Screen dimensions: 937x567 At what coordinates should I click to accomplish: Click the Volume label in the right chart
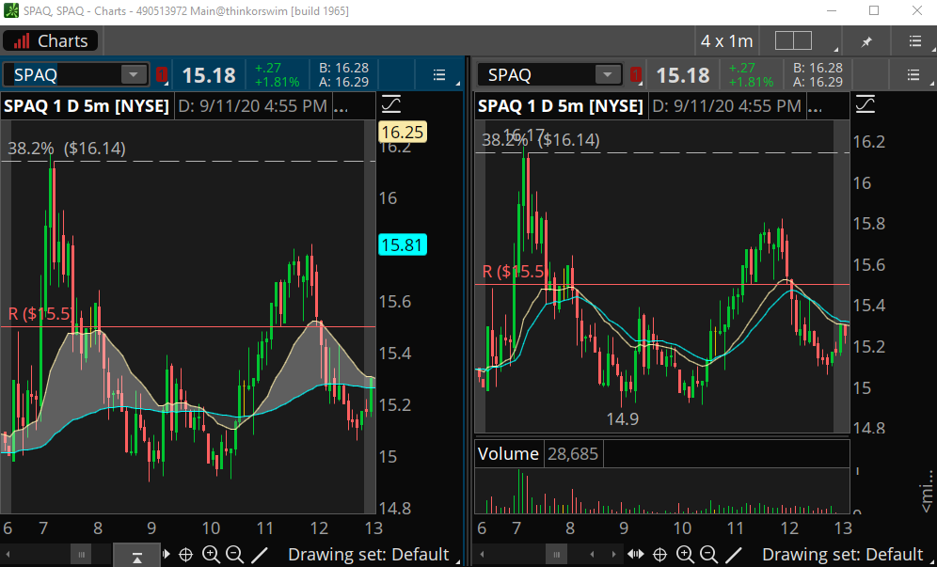(x=508, y=454)
